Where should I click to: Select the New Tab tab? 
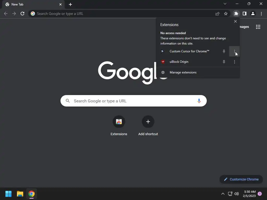pos(33,4)
